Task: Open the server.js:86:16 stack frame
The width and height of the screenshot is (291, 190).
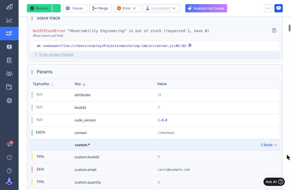Action: click(114, 46)
